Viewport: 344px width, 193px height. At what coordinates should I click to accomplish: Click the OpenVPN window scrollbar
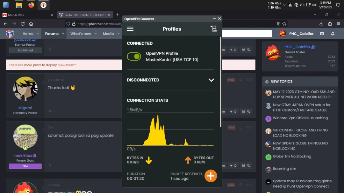(220, 82)
